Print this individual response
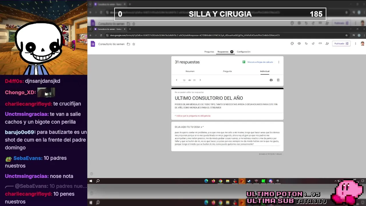 [271, 80]
